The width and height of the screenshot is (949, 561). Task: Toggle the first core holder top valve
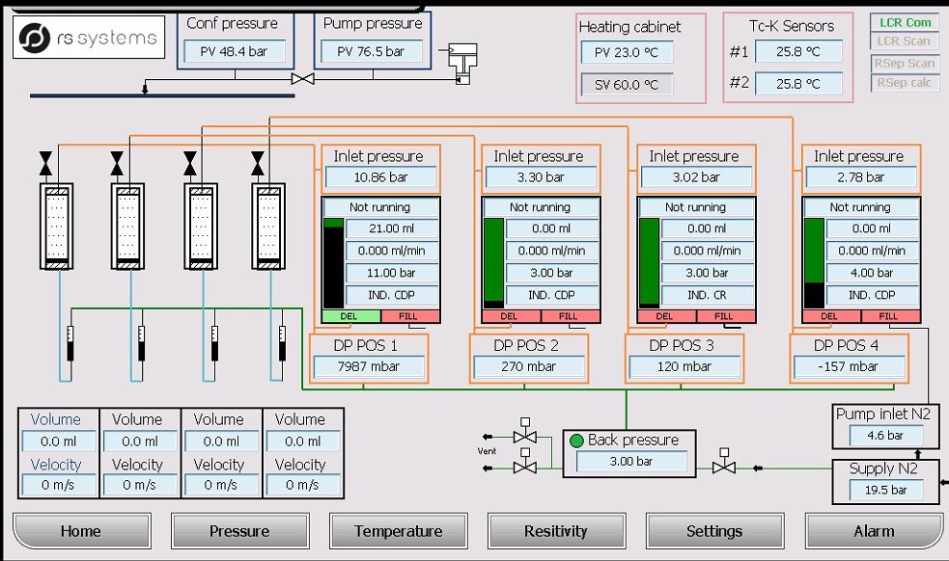click(45, 164)
